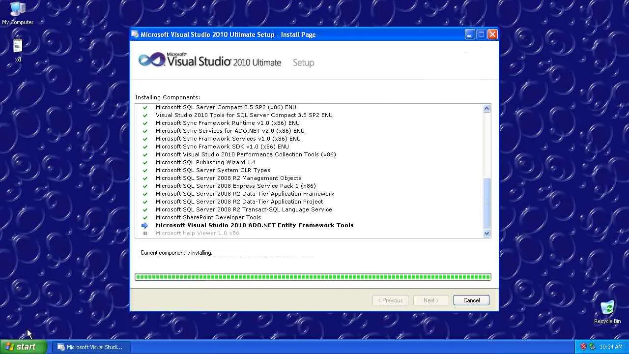
Task: Select "Microsoft SQL Server Compact 3.5 SP2 (x86) ENU" row
Action: click(x=226, y=107)
